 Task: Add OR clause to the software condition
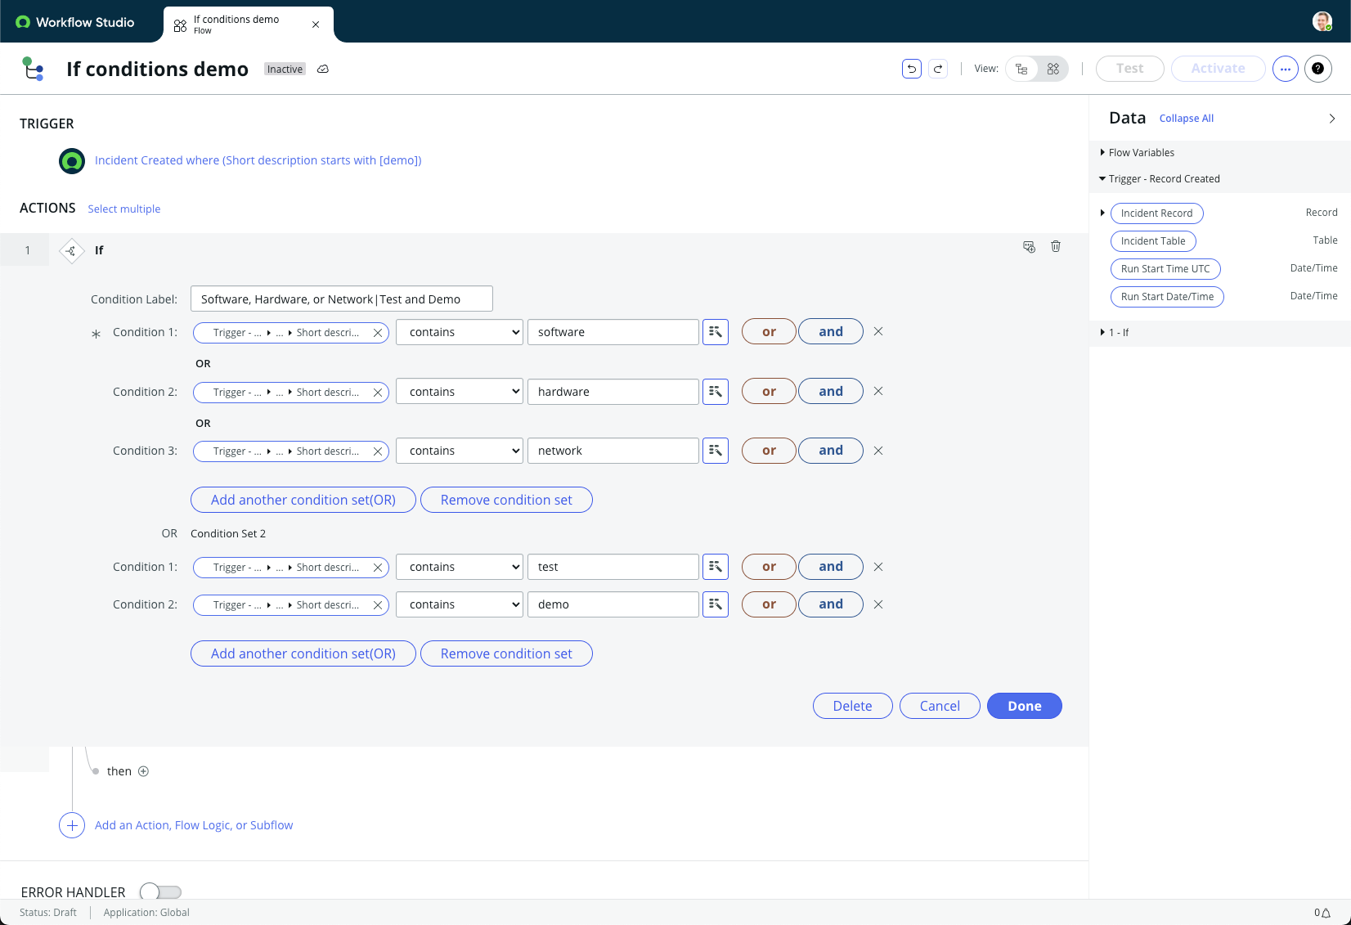click(x=769, y=332)
